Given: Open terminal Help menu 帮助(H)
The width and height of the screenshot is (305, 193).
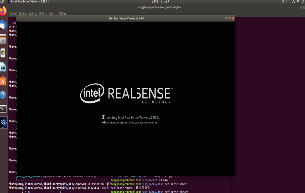Looking at the screenshot, I should pos(62,14).
